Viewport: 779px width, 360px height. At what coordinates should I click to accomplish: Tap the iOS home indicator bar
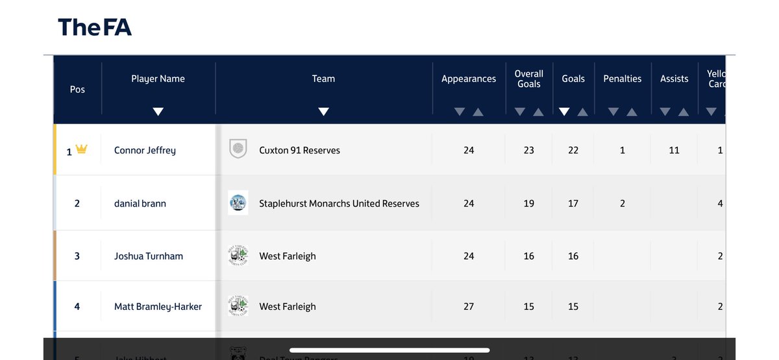click(x=389, y=350)
